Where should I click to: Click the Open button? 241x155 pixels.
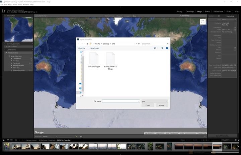[148, 105]
